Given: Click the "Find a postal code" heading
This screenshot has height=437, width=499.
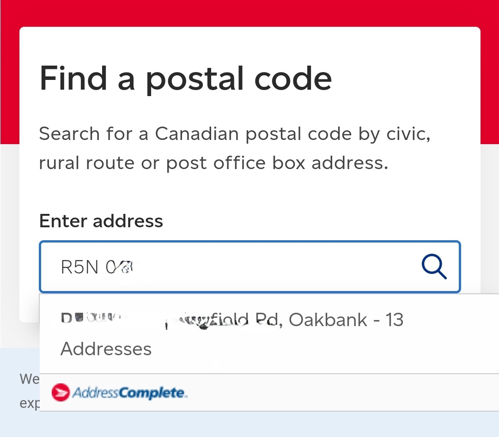Looking at the screenshot, I should (x=186, y=79).
